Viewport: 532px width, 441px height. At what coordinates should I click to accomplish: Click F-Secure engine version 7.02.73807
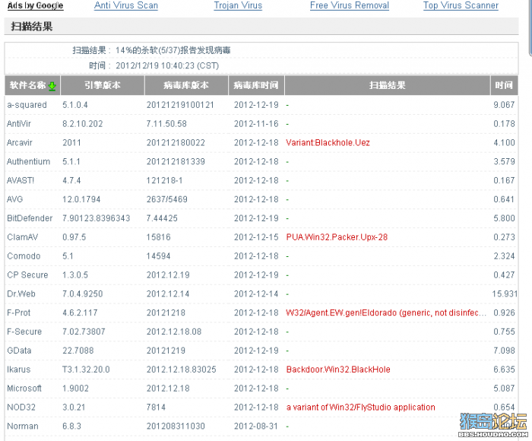click(x=84, y=332)
